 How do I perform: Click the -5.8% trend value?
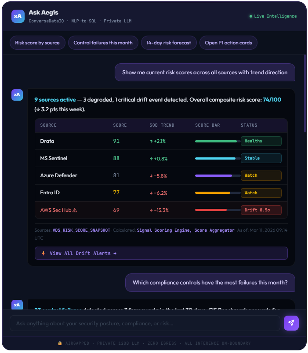[x=158, y=176]
